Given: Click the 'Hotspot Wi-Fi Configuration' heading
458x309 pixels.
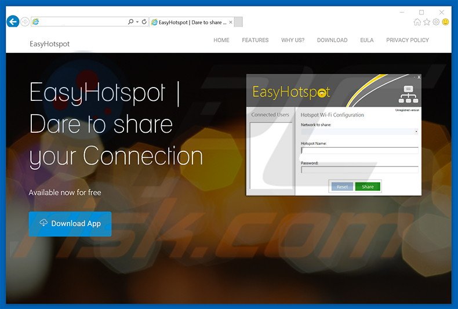Looking at the screenshot, I should 332,115.
